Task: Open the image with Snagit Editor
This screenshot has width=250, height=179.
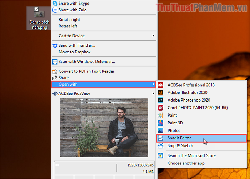Action: coord(201,138)
